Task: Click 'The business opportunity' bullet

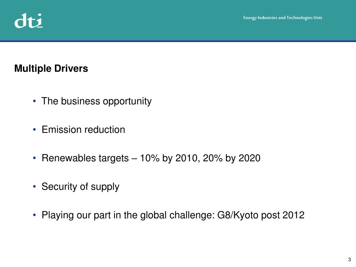Action: click(97, 101)
